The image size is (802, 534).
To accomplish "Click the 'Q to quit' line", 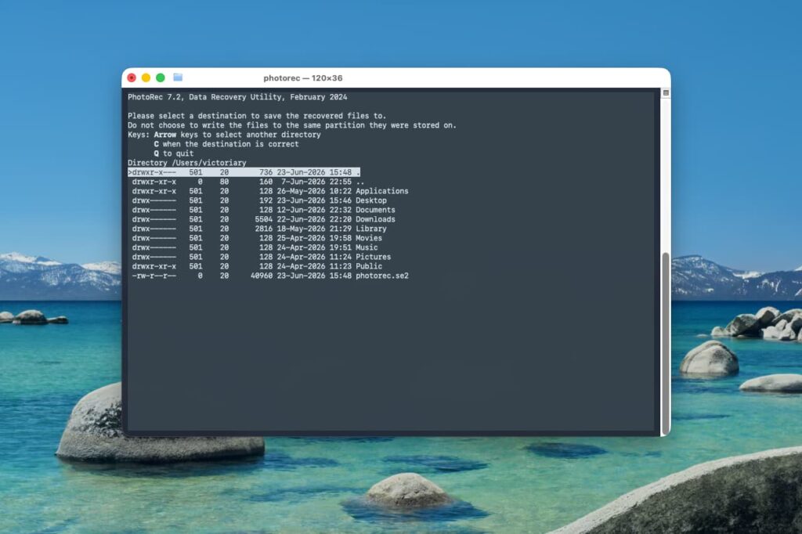I will [173, 153].
